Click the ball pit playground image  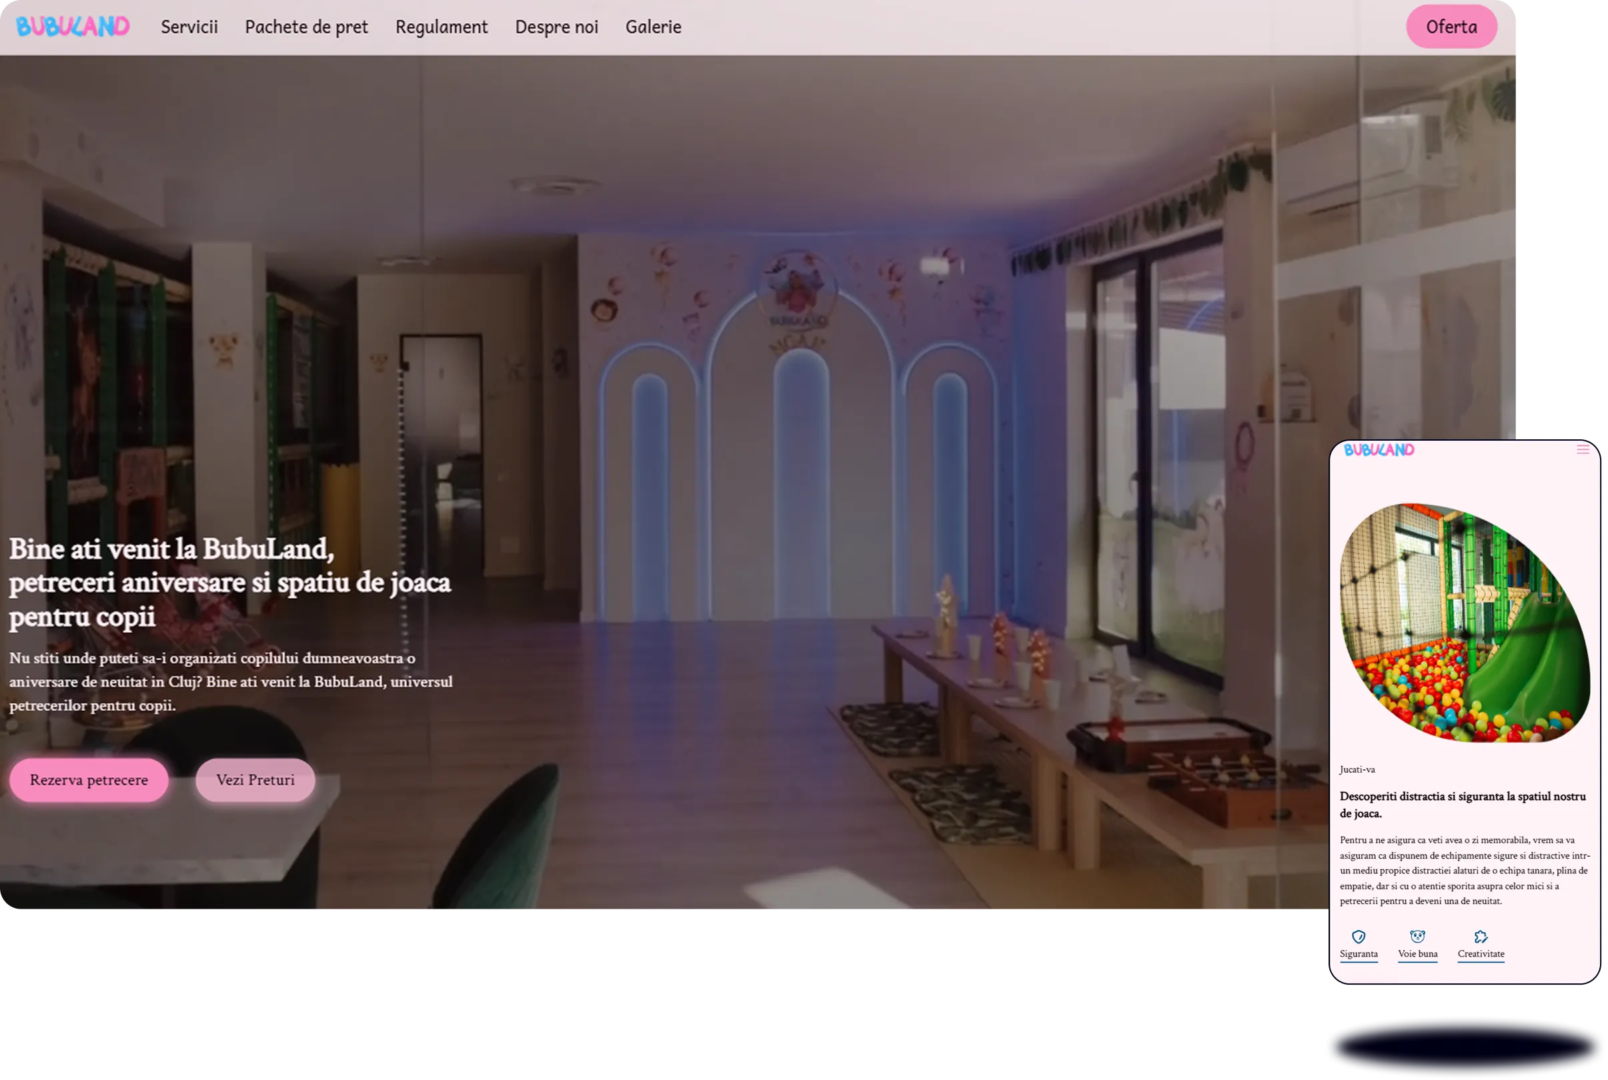click(x=1465, y=623)
